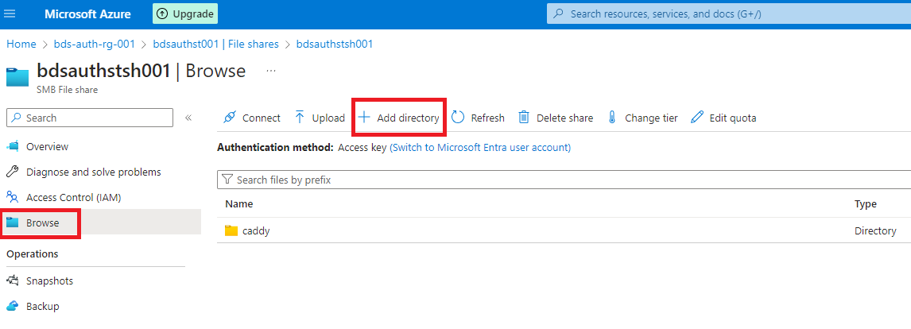This screenshot has width=911, height=329.
Task: Click the Upload toolbar button
Action: pos(320,118)
